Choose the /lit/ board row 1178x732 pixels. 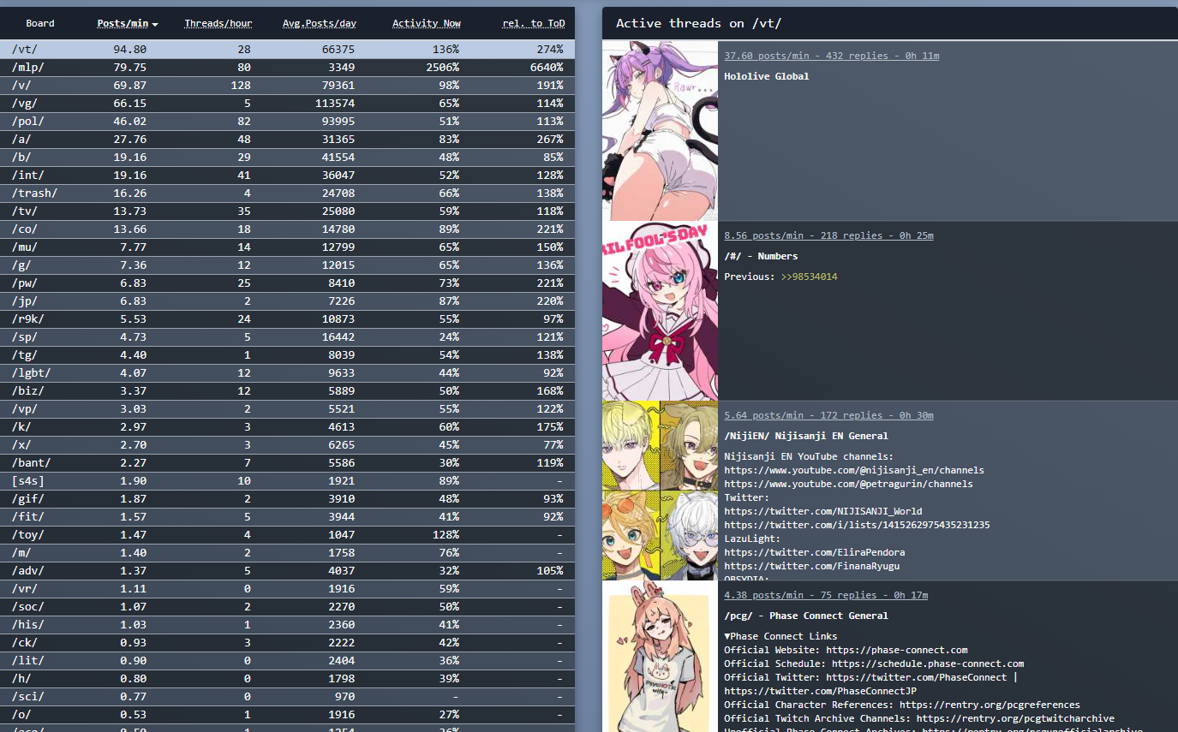pos(288,660)
